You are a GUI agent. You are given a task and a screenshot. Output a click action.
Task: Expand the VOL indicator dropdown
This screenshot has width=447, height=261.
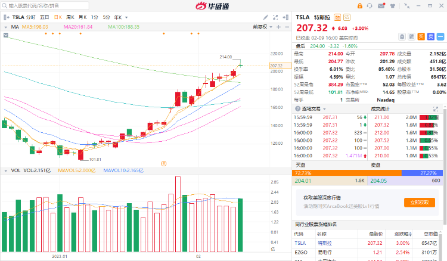6,170
